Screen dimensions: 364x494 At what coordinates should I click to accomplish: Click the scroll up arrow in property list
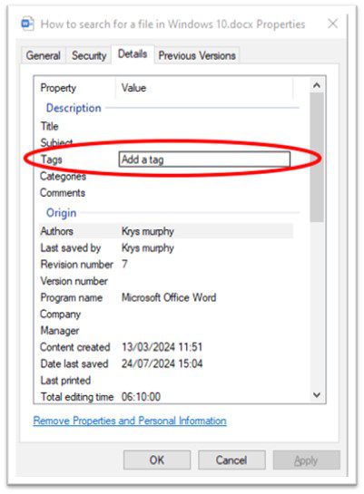[317, 85]
